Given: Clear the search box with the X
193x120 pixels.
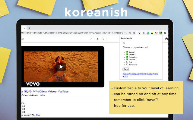Looking at the screenshot, I should pos(91,39).
